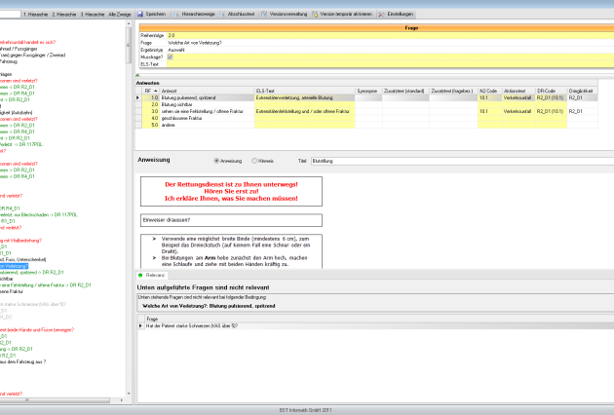Click the Frage field 'Welche Art von Verletzung?'
The height and width of the screenshot is (415, 614).
tap(391, 43)
